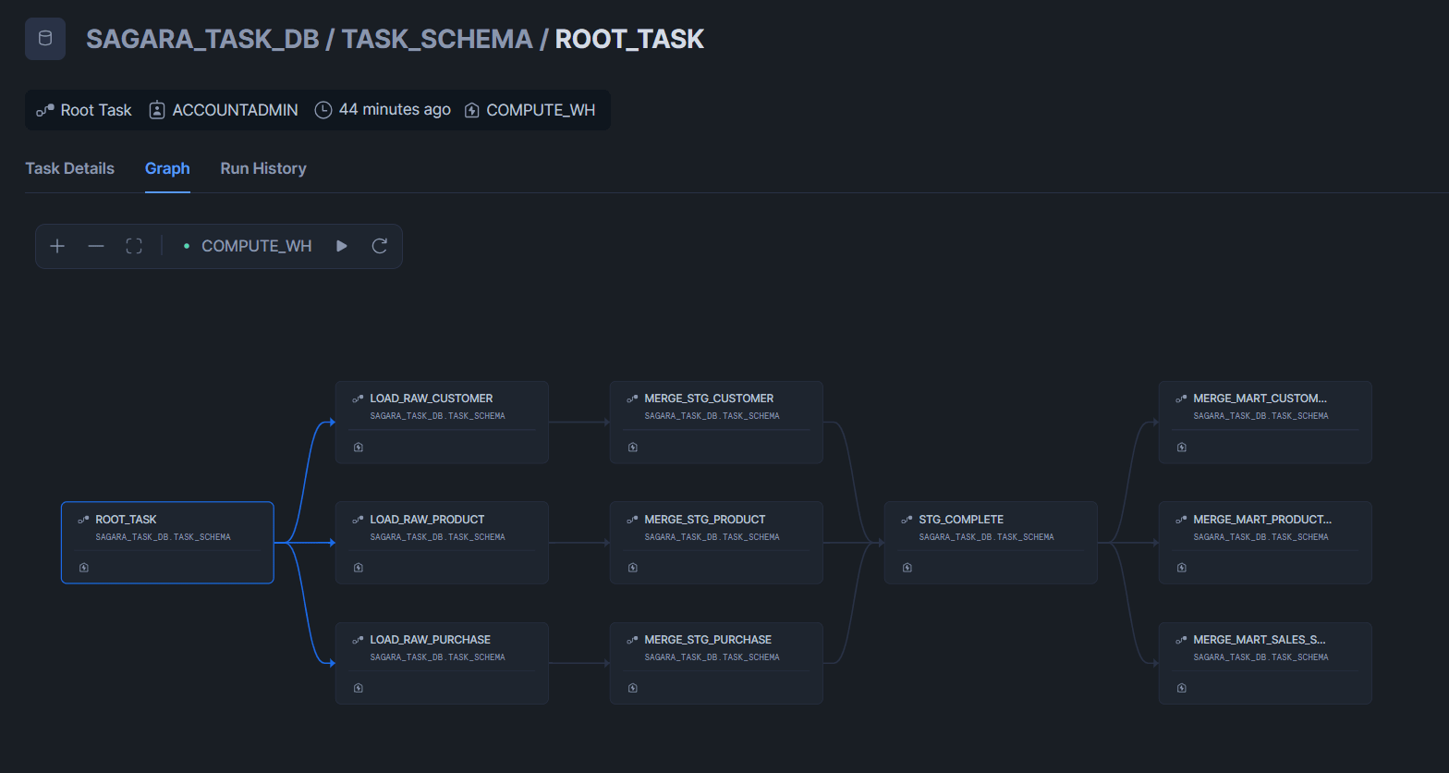Viewport: 1449px width, 773px height.
Task: Select the Graph tab
Action: coord(167,168)
